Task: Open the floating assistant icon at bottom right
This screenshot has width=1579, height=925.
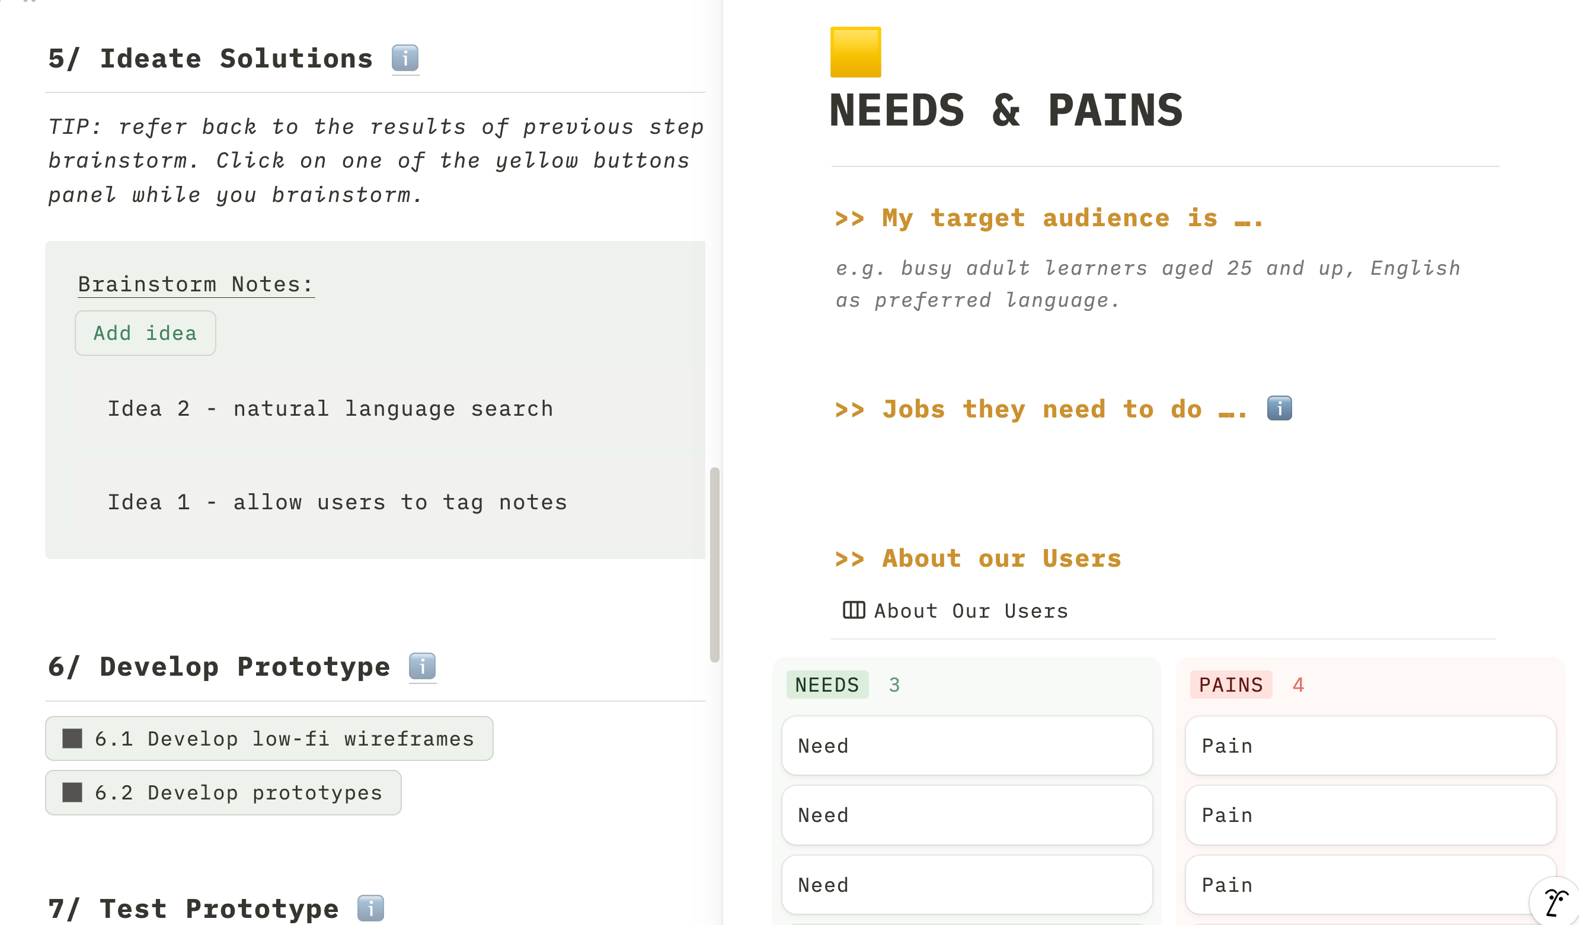Action: [x=1555, y=902]
